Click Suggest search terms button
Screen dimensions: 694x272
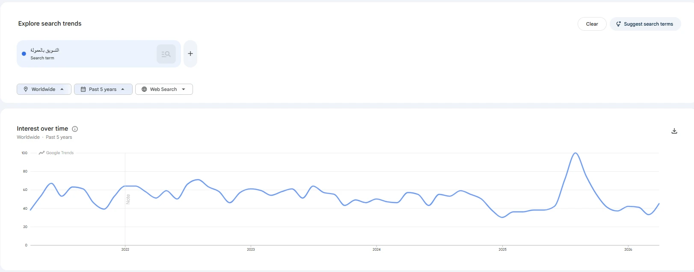pyautogui.click(x=645, y=24)
